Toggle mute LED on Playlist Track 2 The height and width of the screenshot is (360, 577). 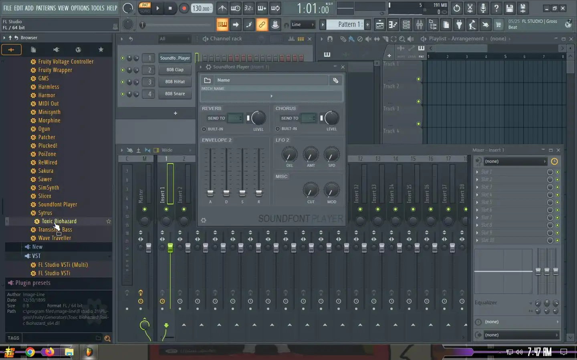(x=418, y=102)
